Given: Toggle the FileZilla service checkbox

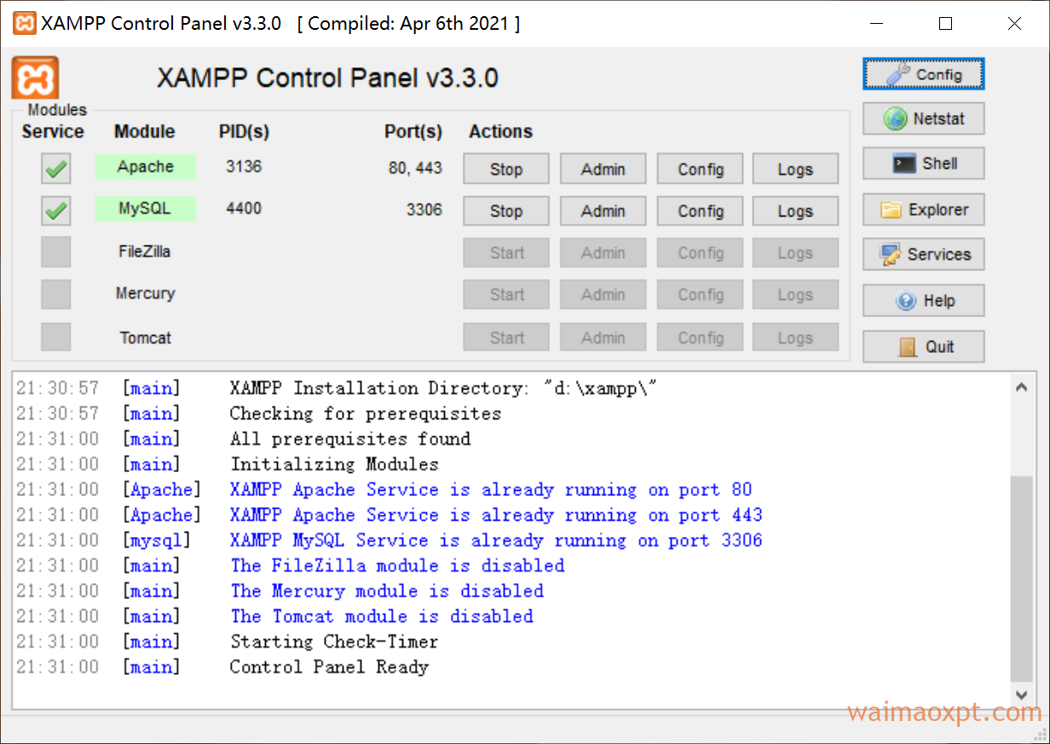Looking at the screenshot, I should pos(56,252).
